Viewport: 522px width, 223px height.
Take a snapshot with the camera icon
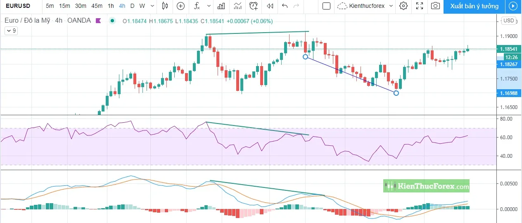435,6
